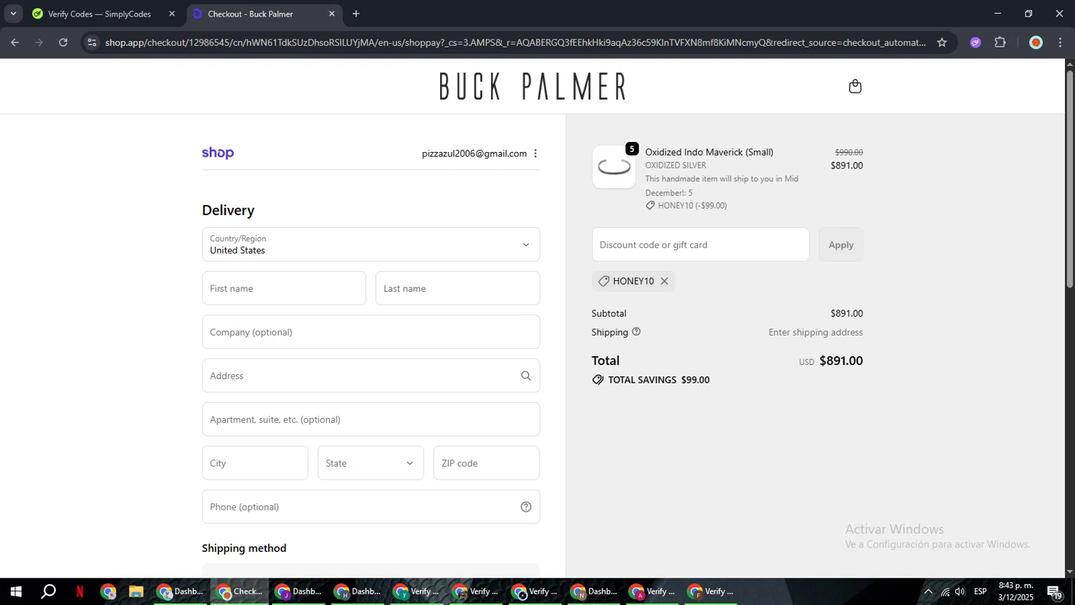Viewport: 1075px width, 605px height.
Task: Click the purple extension icon in toolbar
Action: pyautogui.click(x=975, y=42)
